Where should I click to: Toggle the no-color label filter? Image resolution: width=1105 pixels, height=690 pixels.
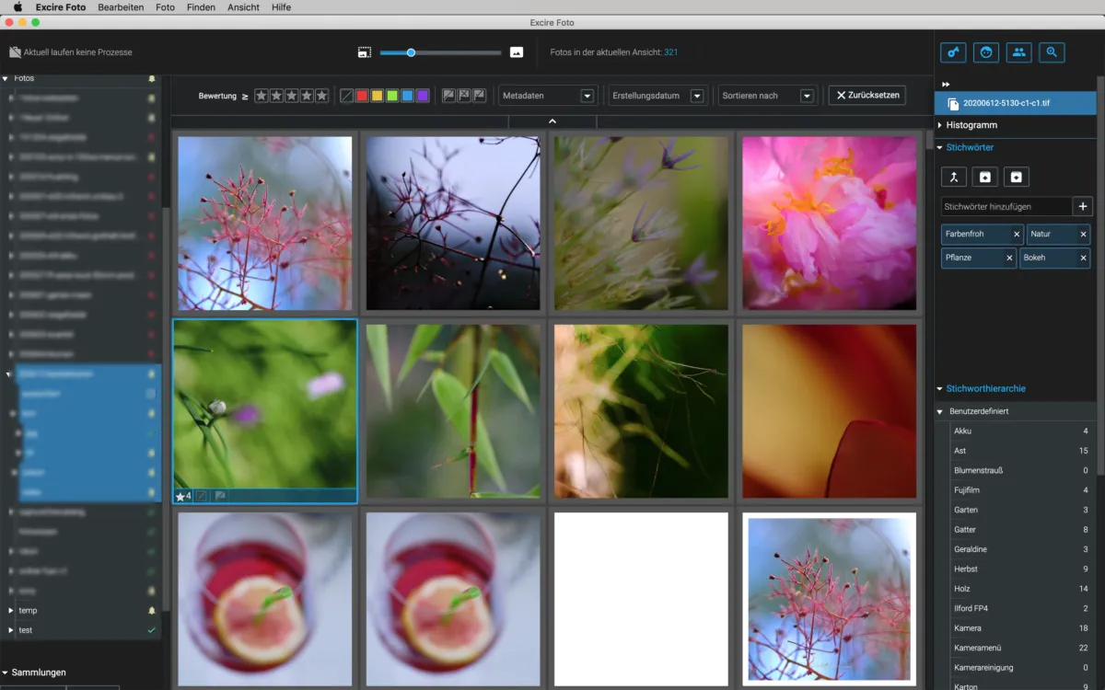point(346,96)
